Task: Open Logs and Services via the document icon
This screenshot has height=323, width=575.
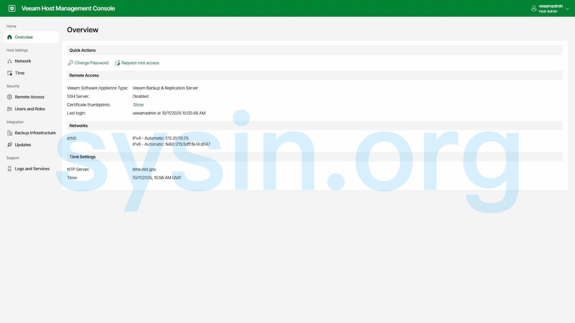Action: click(9, 168)
